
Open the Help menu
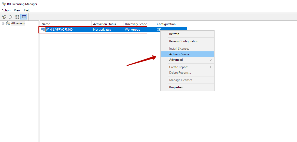tap(27, 10)
